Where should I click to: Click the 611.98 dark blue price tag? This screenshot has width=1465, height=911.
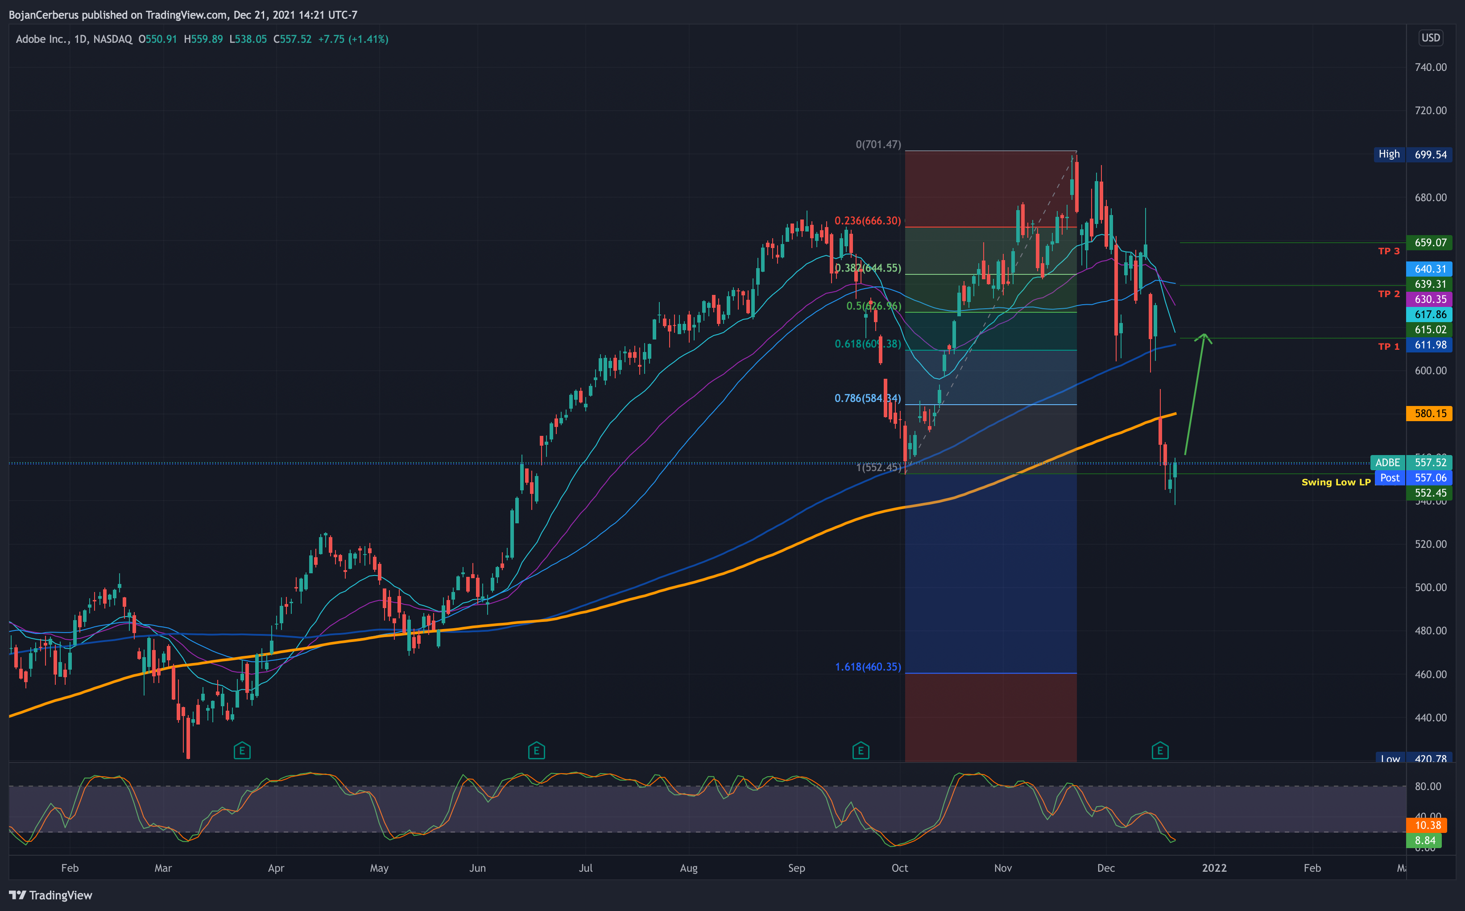point(1429,345)
